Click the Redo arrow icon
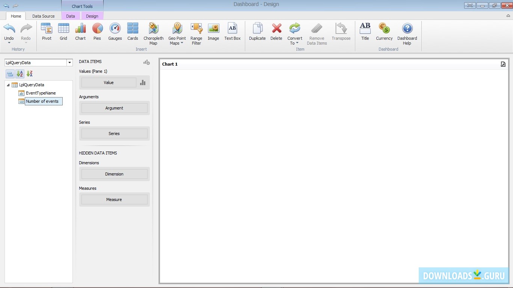The image size is (513, 288). [26, 28]
